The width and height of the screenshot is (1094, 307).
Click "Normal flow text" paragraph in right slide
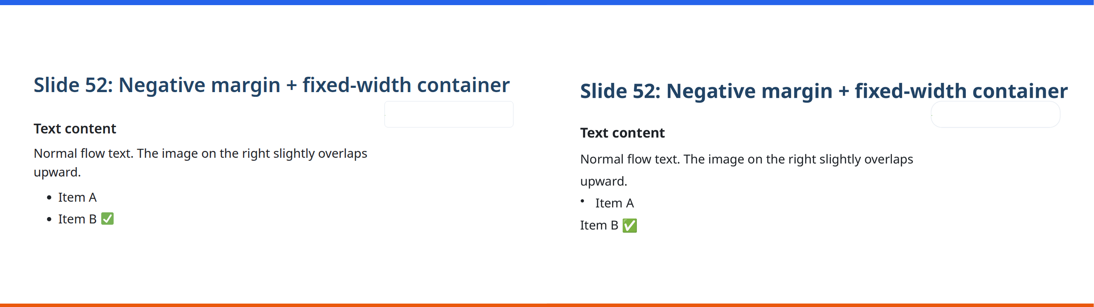tap(746, 159)
